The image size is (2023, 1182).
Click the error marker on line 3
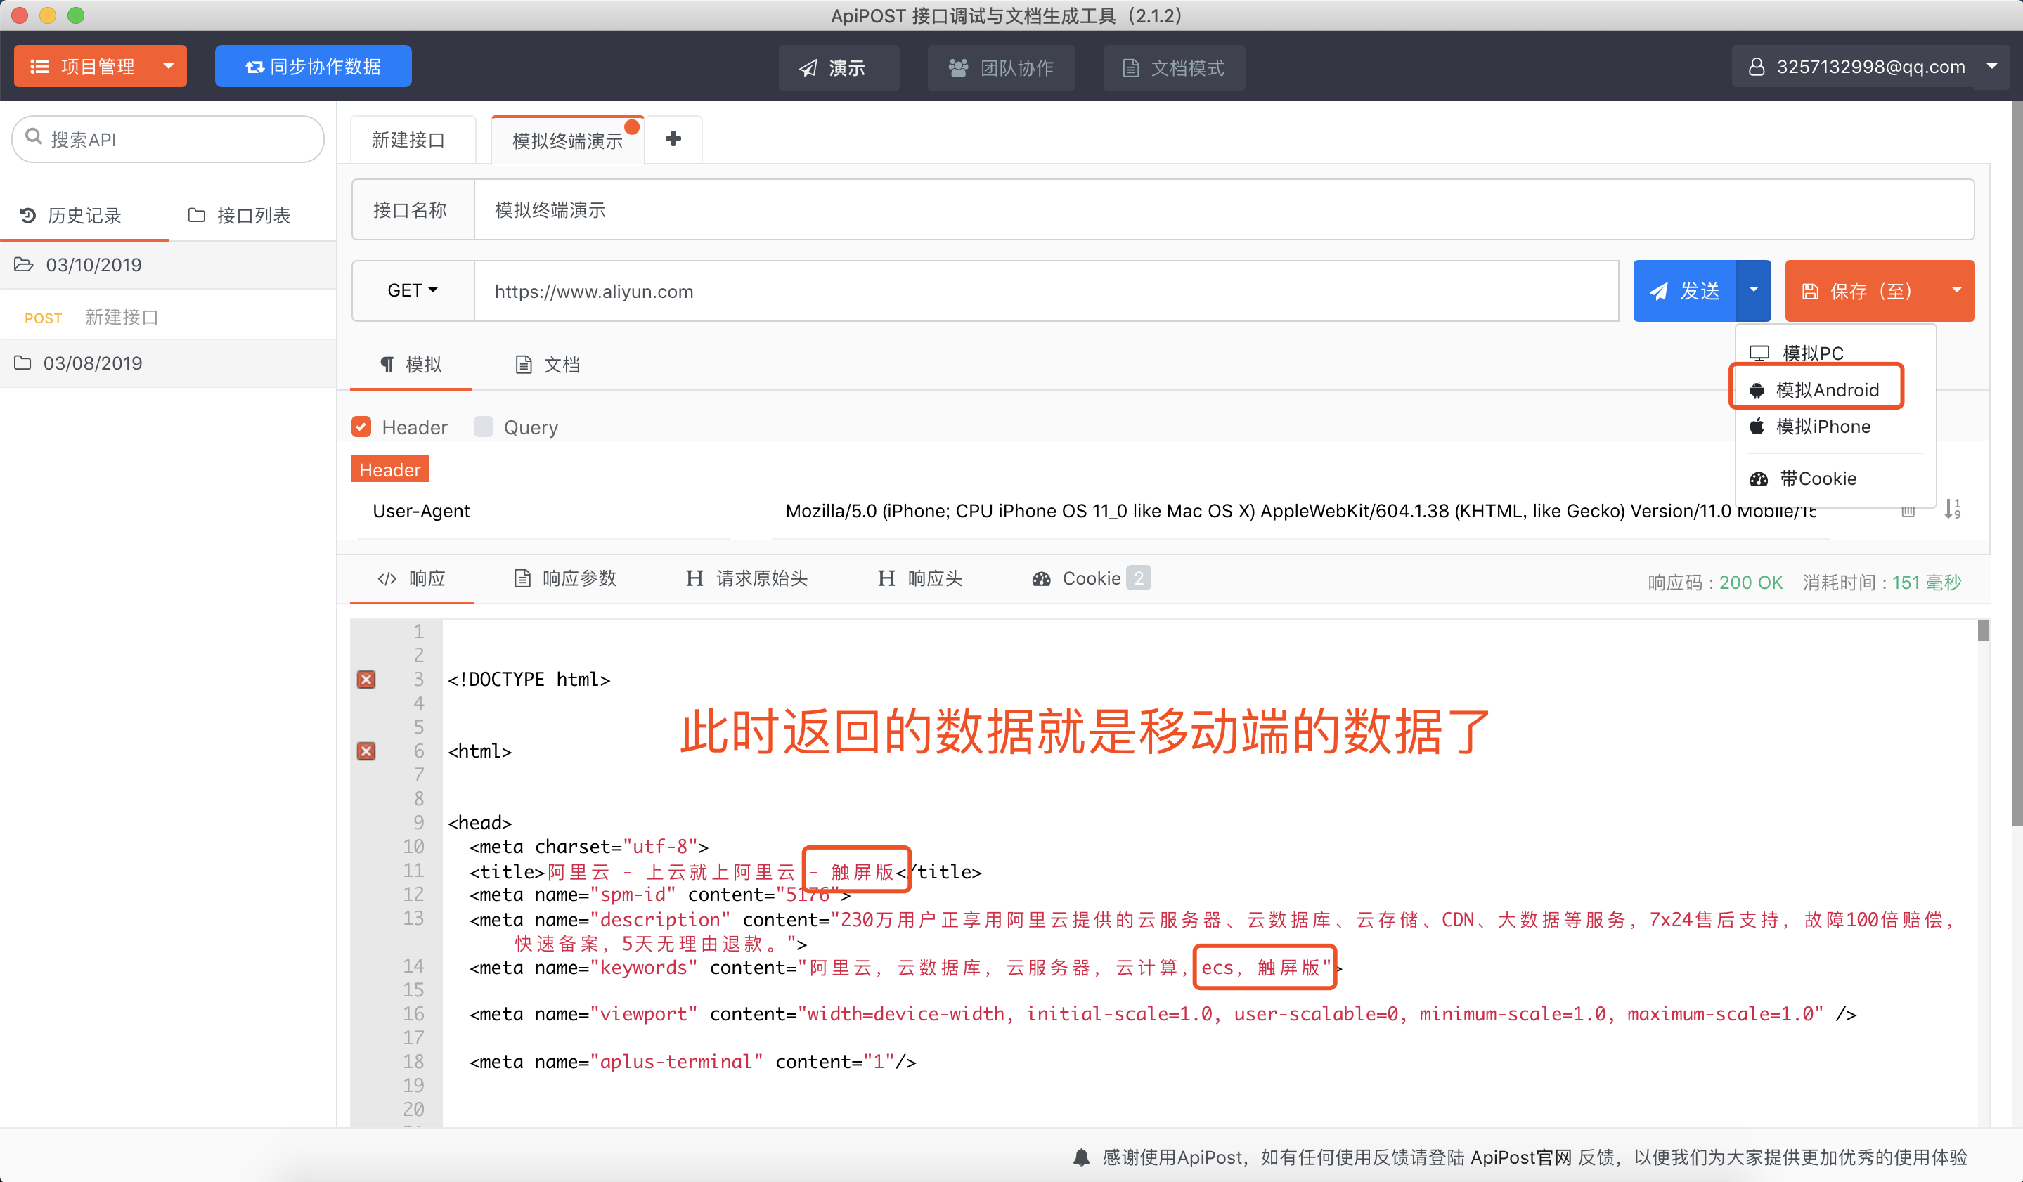coord(366,680)
